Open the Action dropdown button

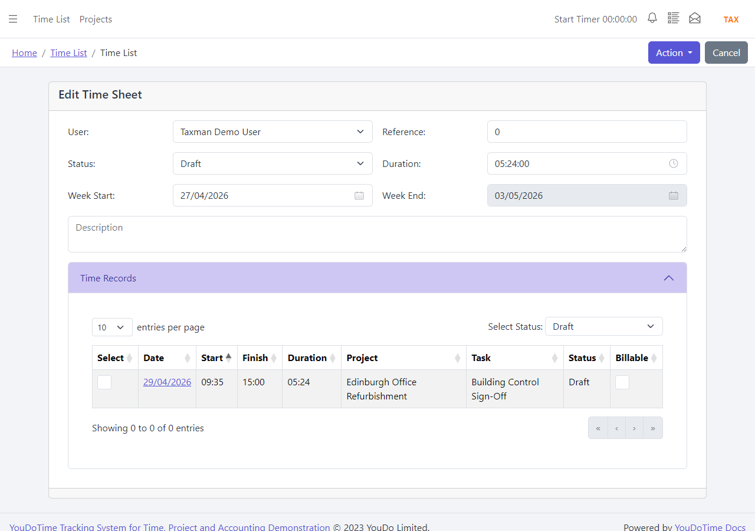(x=674, y=53)
